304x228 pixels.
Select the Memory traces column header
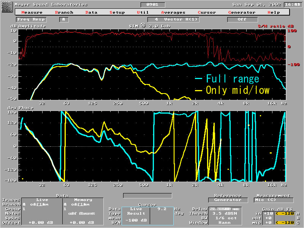83,200
